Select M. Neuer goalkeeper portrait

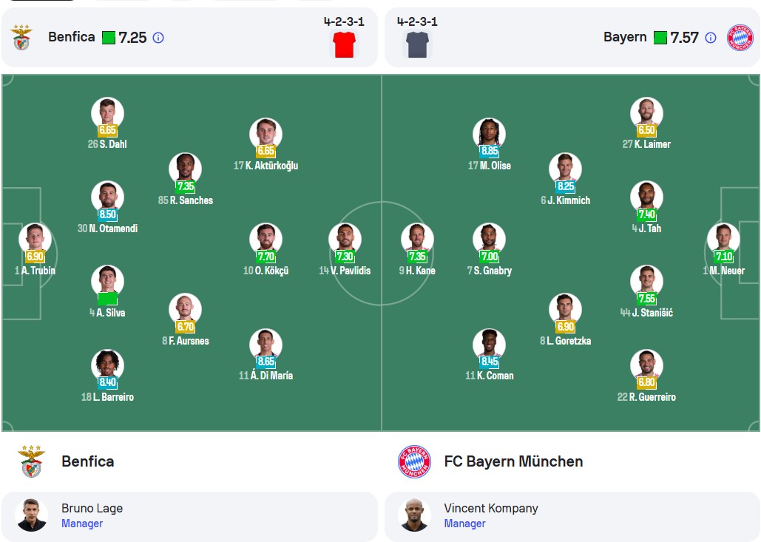coord(723,239)
